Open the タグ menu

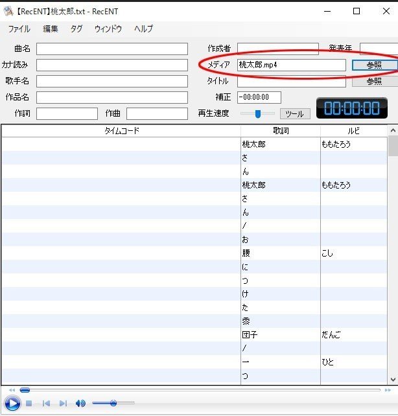coord(76,29)
